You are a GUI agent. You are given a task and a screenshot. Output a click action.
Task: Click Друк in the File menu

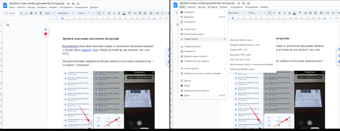pos(203,95)
